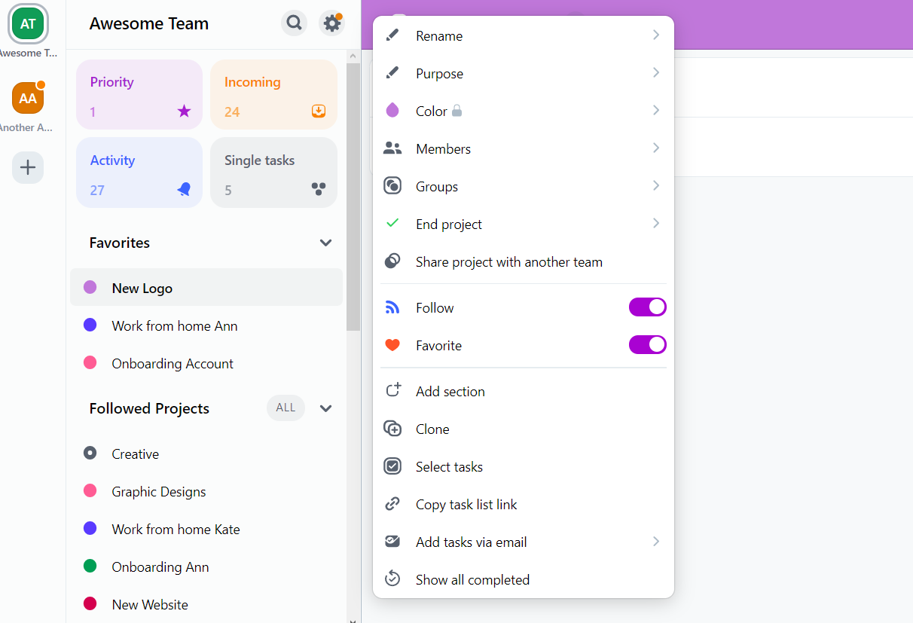Expand the Rename submenu arrow
This screenshot has width=913, height=623.
[x=656, y=35]
